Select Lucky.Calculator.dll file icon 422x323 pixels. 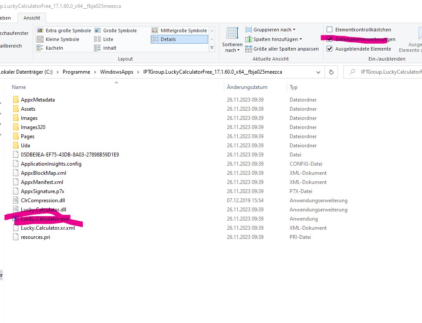point(16,210)
